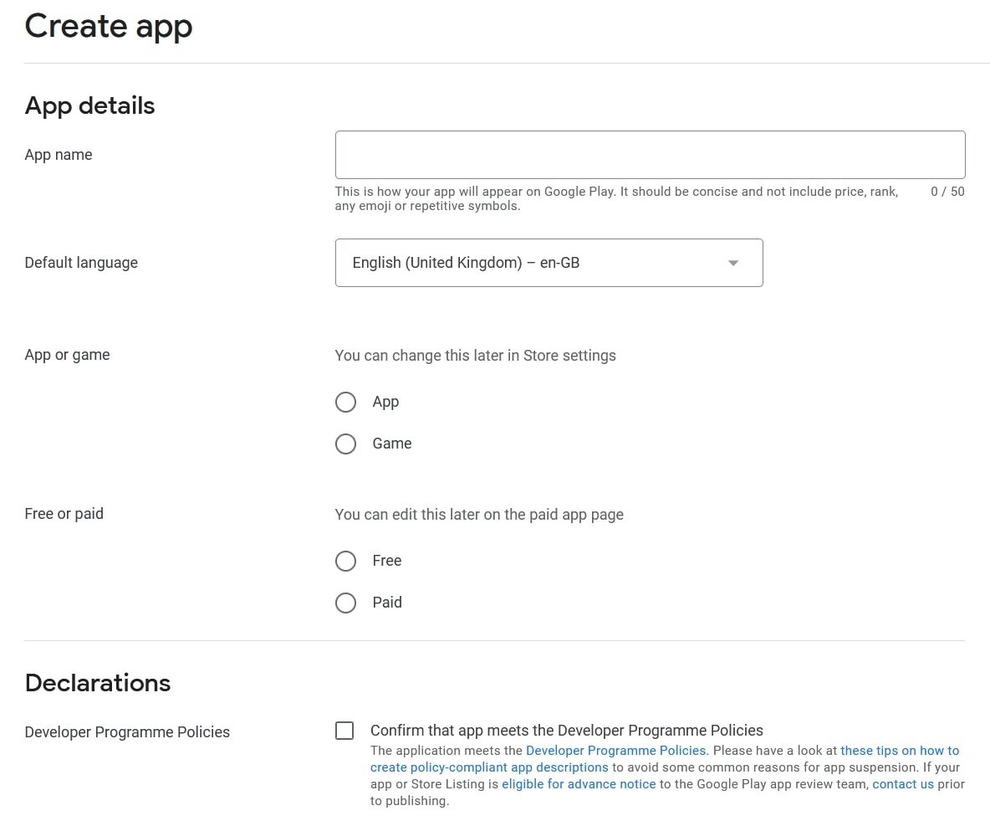Click the 'You can edit this later on the paid app page' note
The image size is (990, 821).
(479, 515)
